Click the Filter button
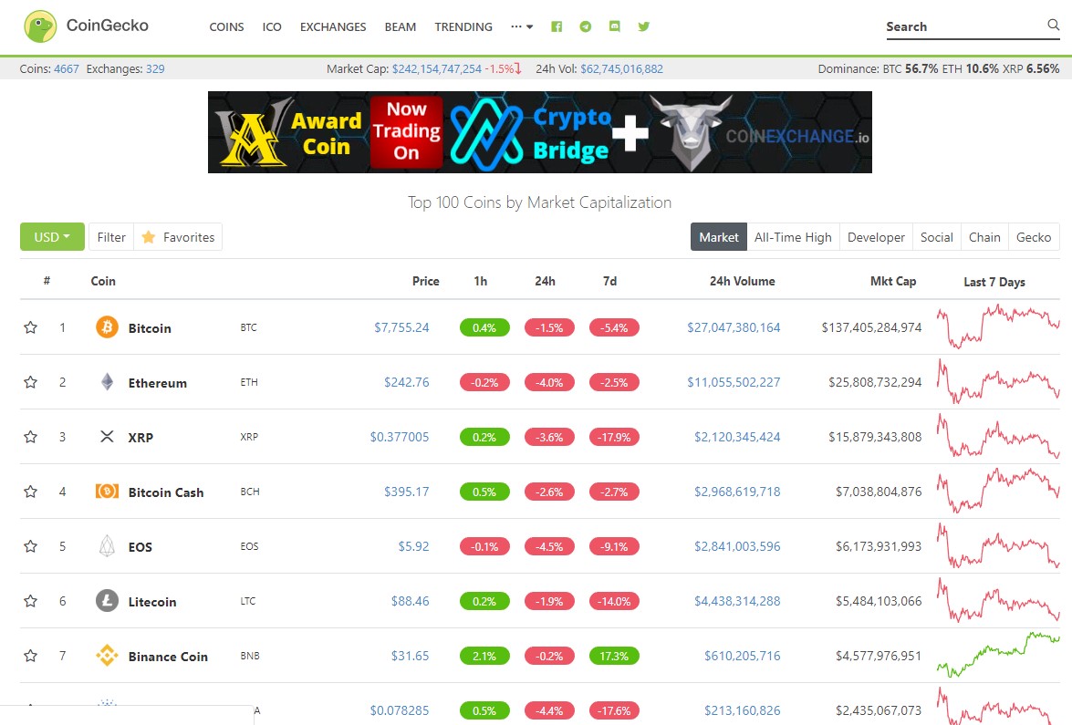Screen dimensions: 1072x725 (111, 236)
